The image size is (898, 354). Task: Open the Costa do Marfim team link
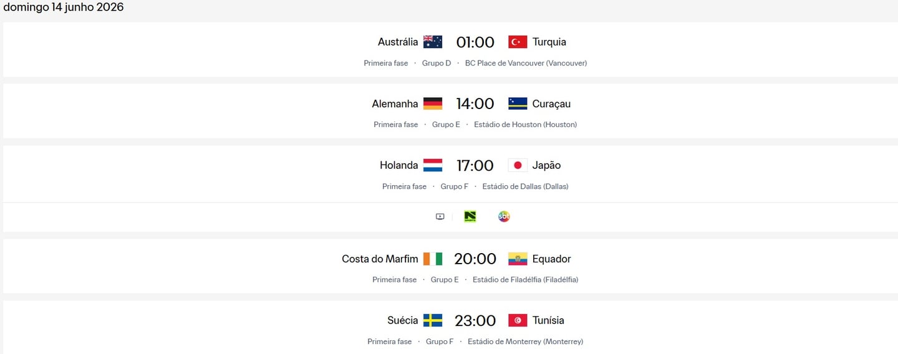(x=380, y=259)
